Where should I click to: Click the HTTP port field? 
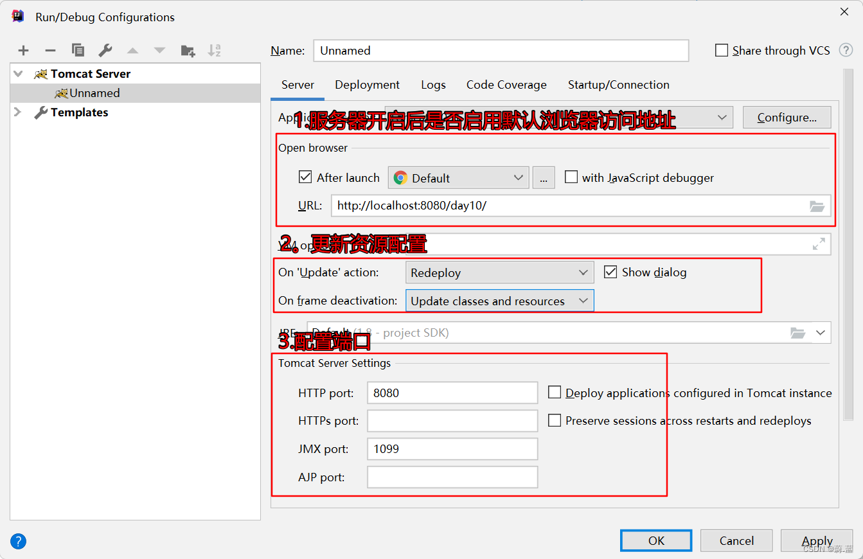point(452,393)
